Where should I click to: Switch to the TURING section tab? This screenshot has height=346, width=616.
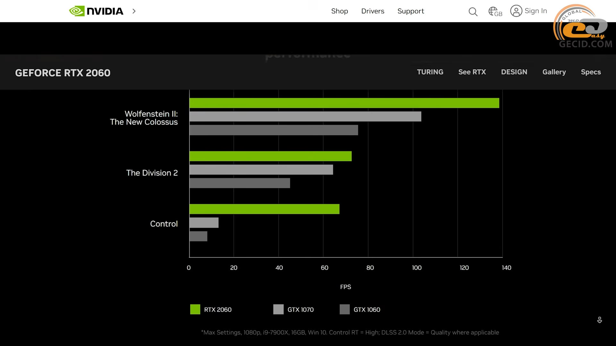430,72
